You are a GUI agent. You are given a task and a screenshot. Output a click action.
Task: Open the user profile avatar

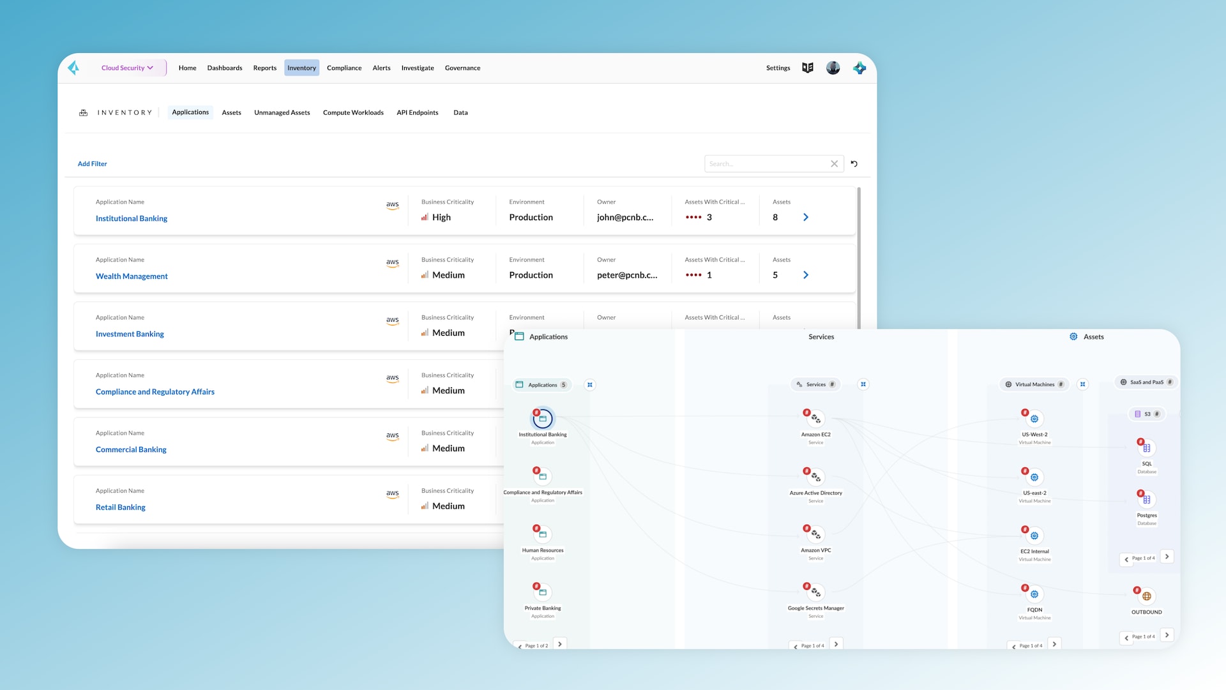pyautogui.click(x=833, y=68)
